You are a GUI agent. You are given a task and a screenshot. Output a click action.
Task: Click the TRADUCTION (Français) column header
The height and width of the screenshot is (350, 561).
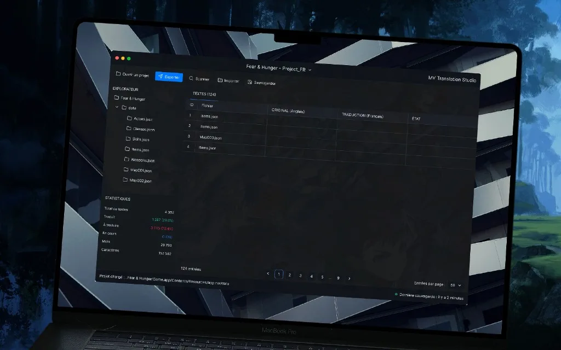[x=363, y=115]
